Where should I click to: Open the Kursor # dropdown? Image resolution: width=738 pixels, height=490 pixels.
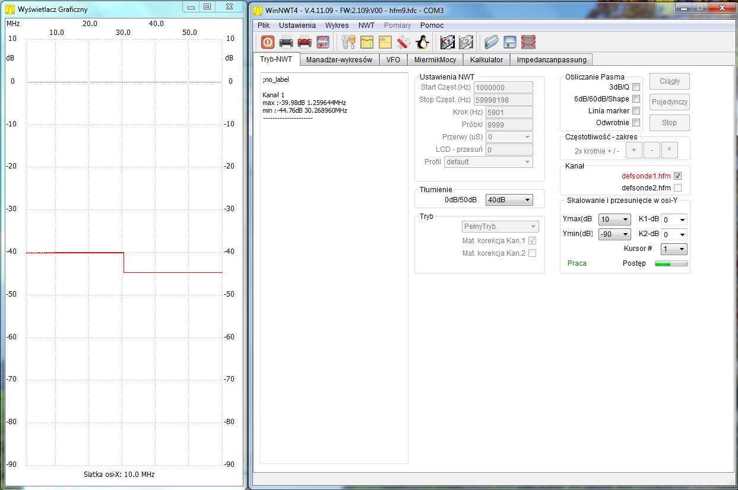click(x=674, y=249)
